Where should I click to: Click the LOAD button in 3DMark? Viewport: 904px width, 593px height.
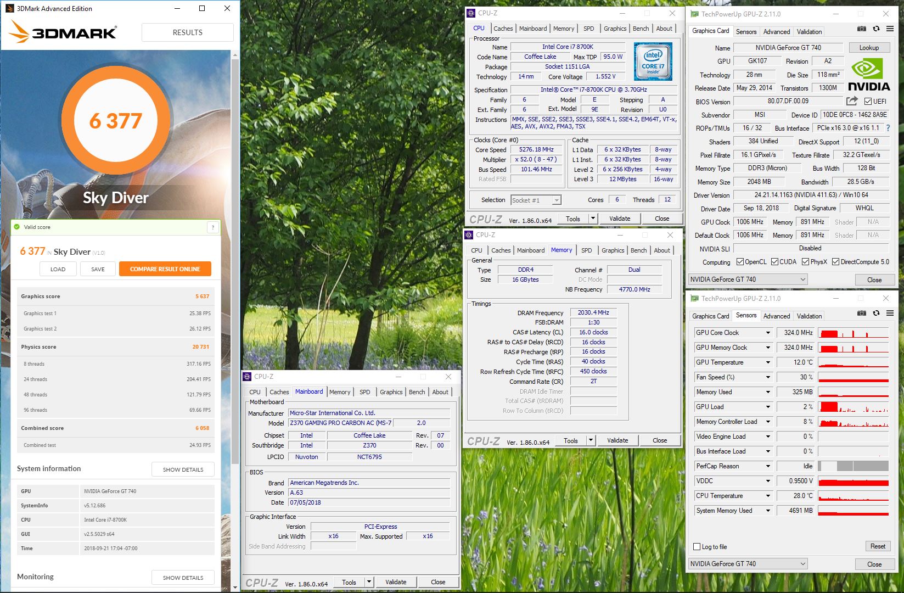(x=58, y=269)
